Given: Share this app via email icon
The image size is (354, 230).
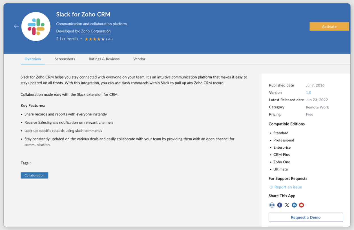Looking at the screenshot, I should point(302,205).
